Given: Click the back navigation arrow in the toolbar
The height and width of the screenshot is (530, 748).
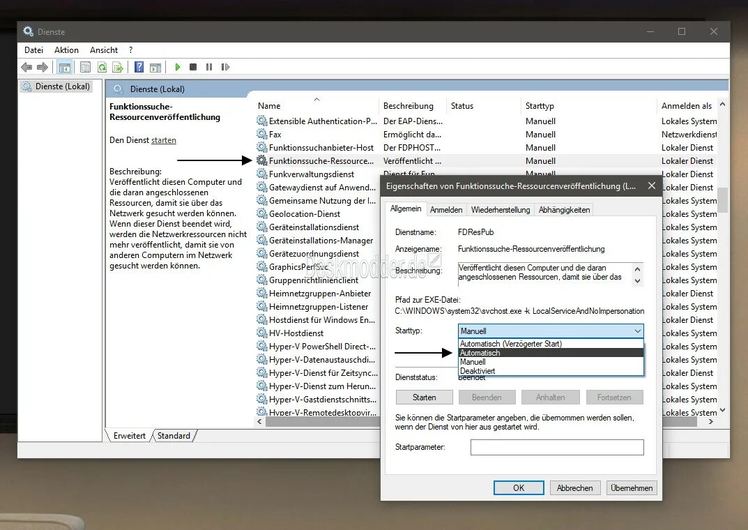Looking at the screenshot, I should coord(26,66).
